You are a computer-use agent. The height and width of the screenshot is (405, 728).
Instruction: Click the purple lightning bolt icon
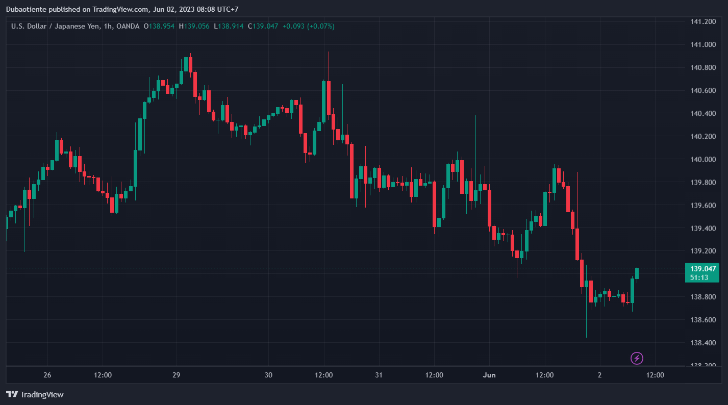pos(637,358)
